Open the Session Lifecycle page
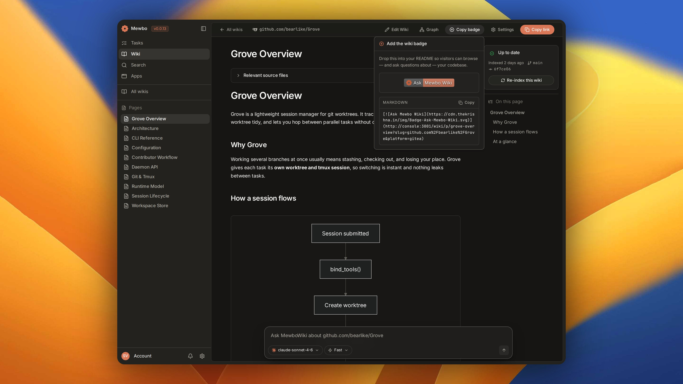Screen dimensions: 683x384 (165, 196)
